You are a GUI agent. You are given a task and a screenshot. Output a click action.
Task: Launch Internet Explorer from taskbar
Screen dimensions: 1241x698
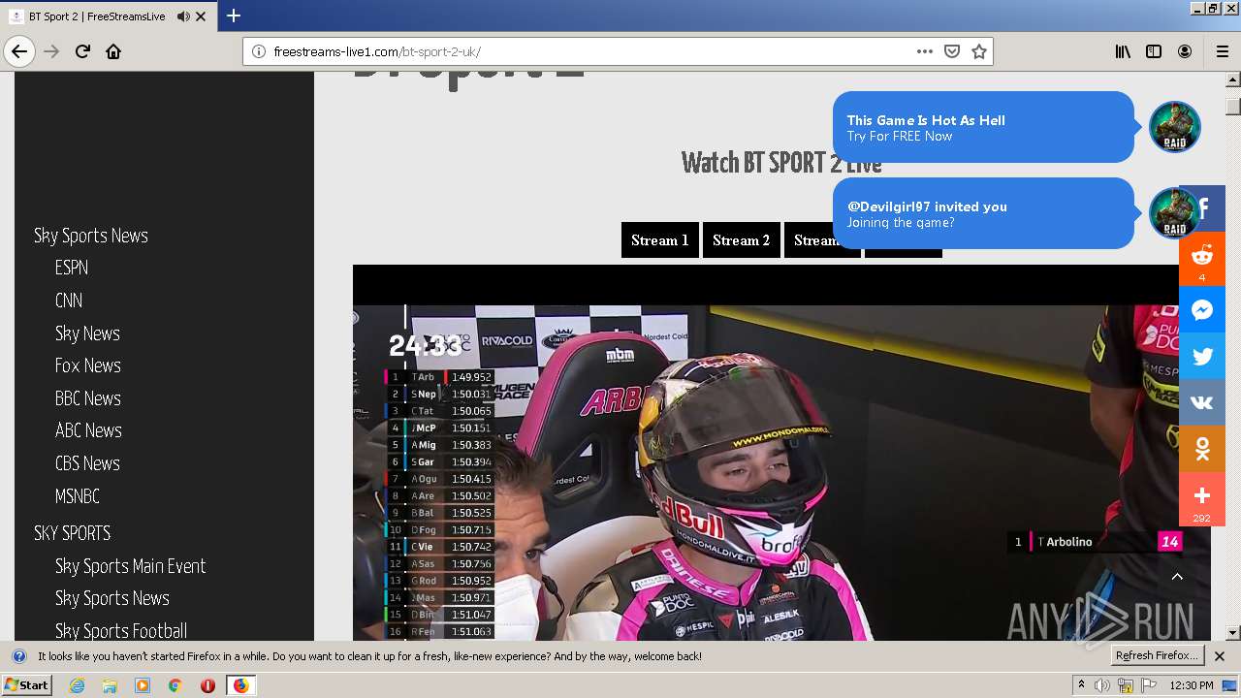coord(77,685)
